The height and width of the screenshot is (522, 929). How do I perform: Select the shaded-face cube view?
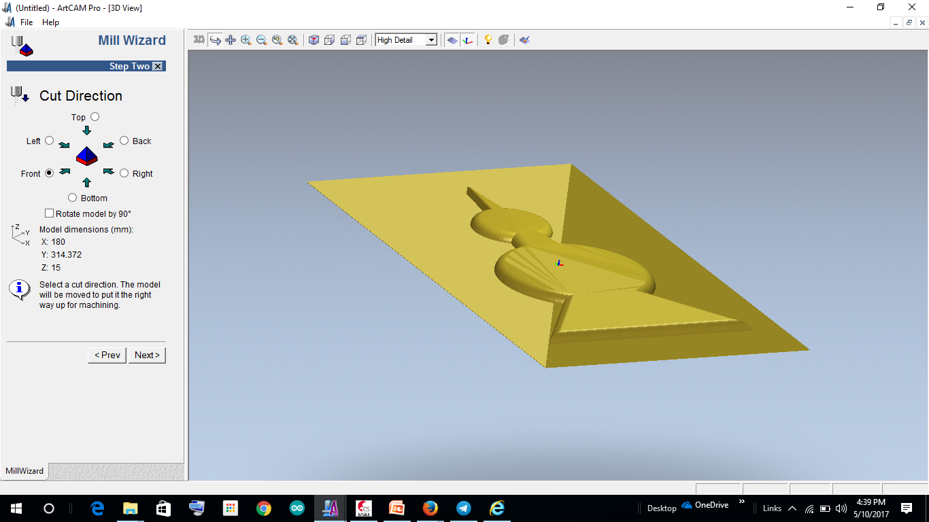(345, 40)
